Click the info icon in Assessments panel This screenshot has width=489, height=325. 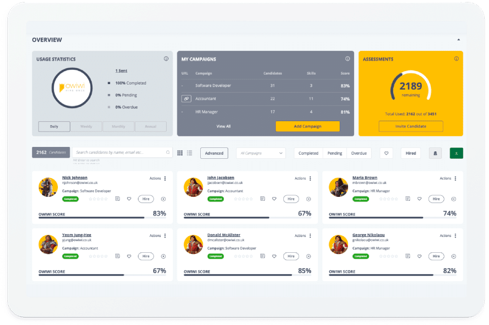[x=456, y=59]
